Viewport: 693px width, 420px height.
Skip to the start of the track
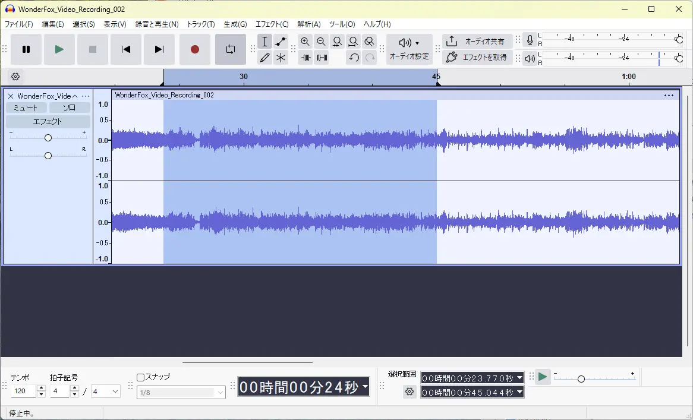tap(126, 49)
